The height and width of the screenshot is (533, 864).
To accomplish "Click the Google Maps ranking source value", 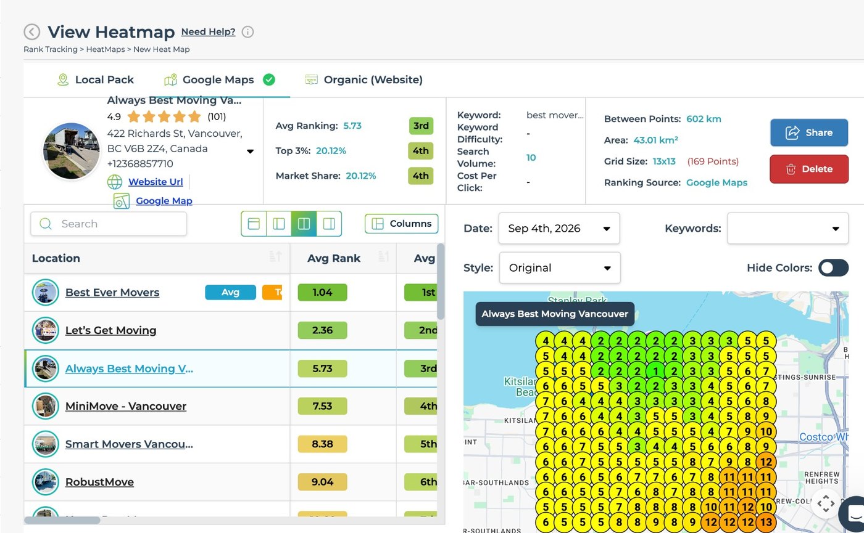I will tap(717, 182).
